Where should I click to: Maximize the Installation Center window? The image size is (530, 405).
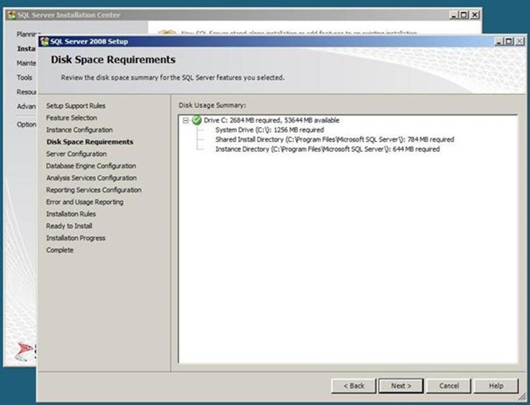[464, 15]
